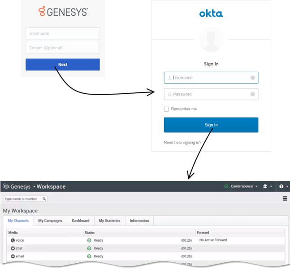Click the (00:26) timer in voice row

point(186,240)
